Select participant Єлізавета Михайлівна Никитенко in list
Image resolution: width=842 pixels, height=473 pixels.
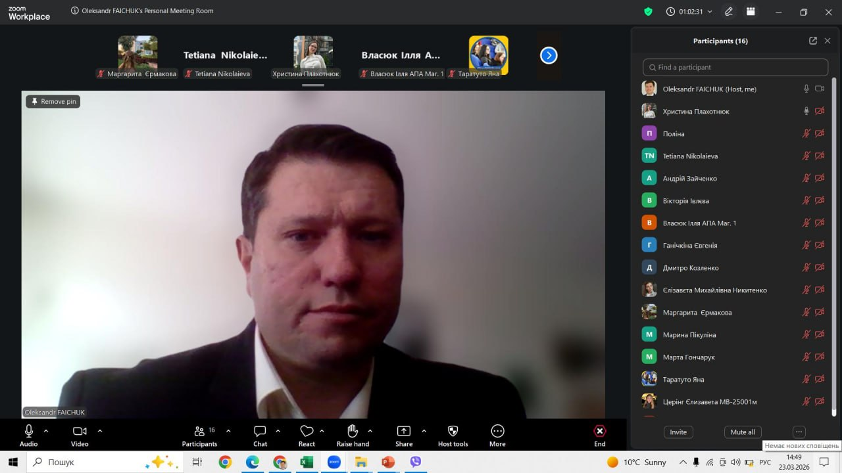point(734,290)
